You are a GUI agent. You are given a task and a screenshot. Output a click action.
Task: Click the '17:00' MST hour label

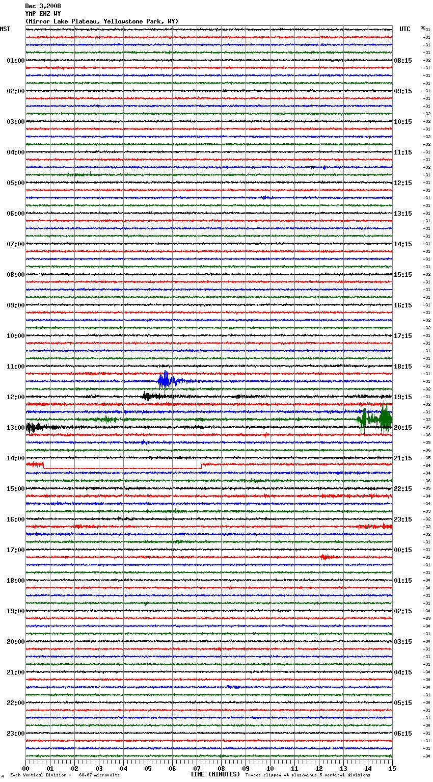pos(15,550)
